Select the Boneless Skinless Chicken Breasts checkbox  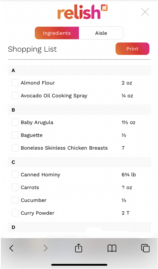click(x=15, y=148)
